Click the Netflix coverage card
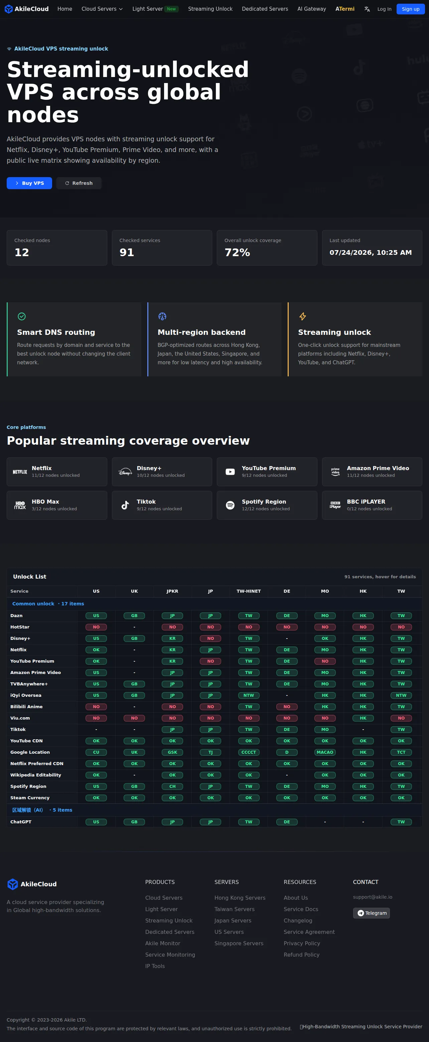The height and width of the screenshot is (1042, 429). coord(57,472)
